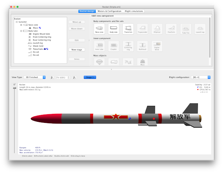
Task: Select the first Fin set item
Action: coord(36,52)
